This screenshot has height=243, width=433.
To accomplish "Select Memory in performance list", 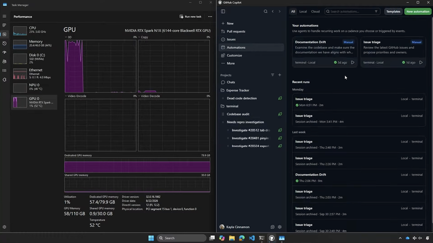I will pyautogui.click(x=34, y=43).
